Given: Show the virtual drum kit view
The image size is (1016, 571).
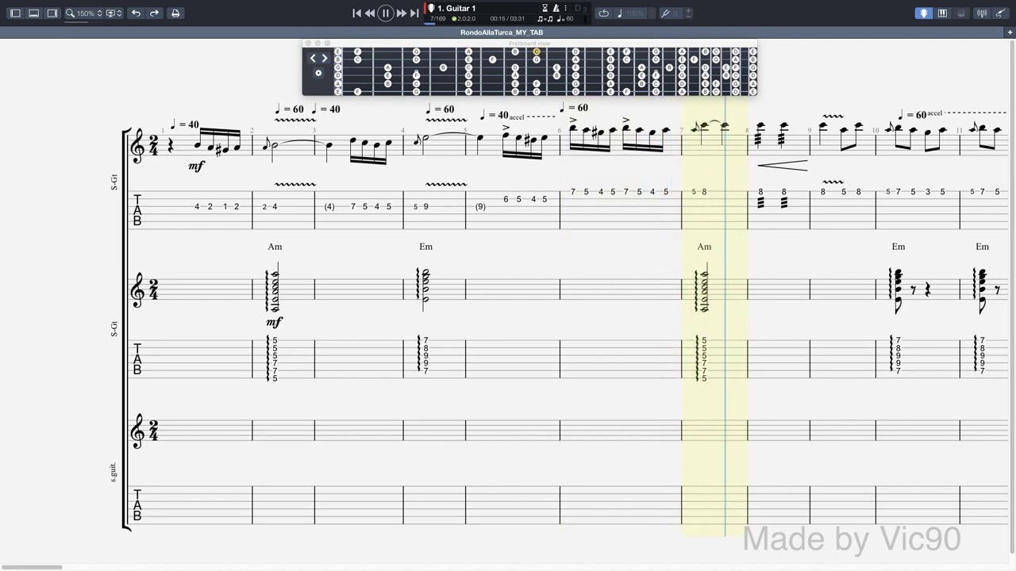Looking at the screenshot, I should [961, 13].
